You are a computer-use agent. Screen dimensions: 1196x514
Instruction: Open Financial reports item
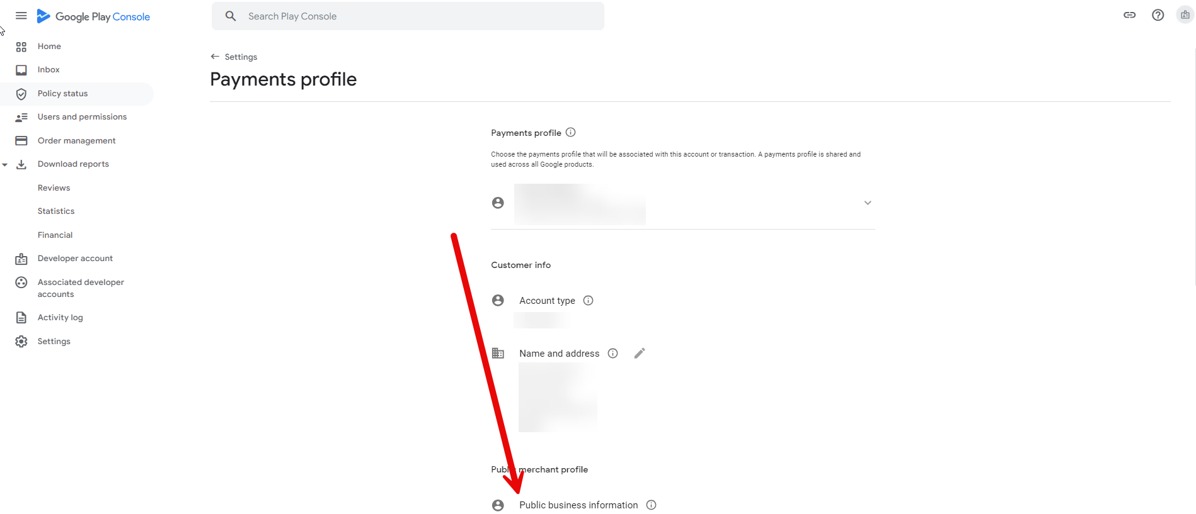(x=55, y=235)
